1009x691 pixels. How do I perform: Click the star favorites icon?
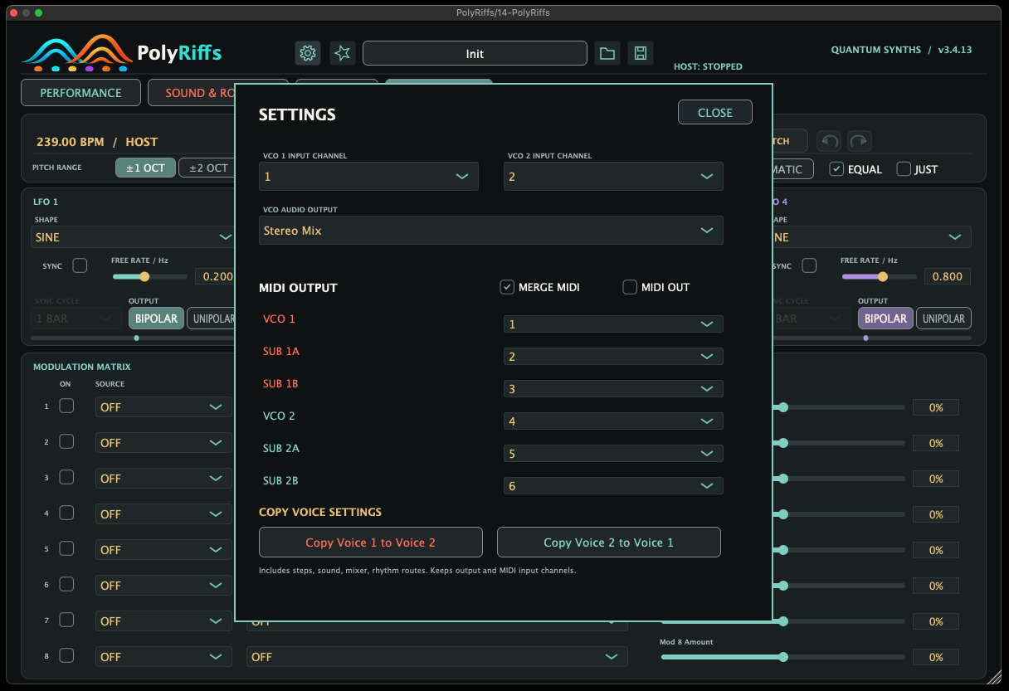coord(342,53)
